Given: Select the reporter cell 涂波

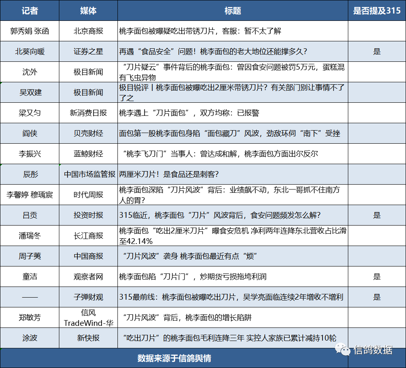Looking at the screenshot, I should coord(29,338).
